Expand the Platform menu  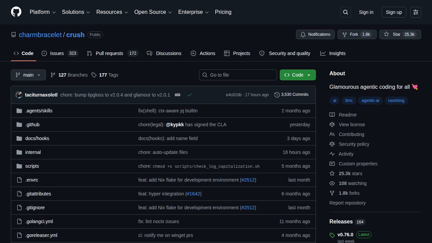43,12
